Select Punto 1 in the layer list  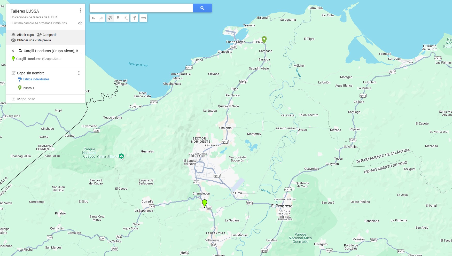pyautogui.click(x=29, y=88)
